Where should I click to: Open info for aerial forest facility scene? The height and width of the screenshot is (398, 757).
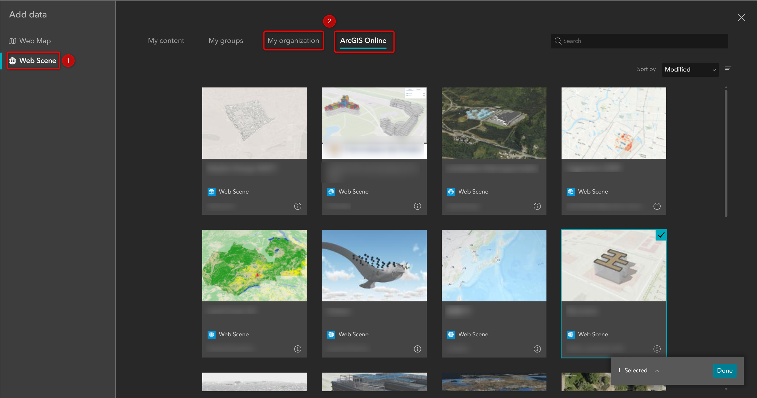coord(537,206)
